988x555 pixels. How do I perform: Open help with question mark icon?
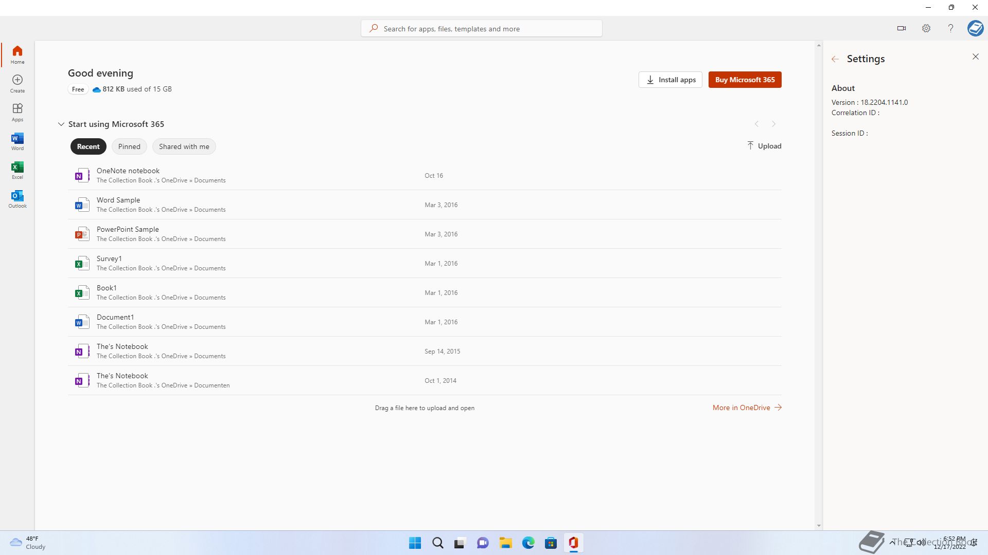[x=950, y=28]
